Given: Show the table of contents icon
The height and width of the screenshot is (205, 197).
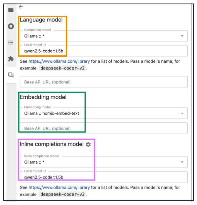Looking at the screenshot, I should (11, 43).
